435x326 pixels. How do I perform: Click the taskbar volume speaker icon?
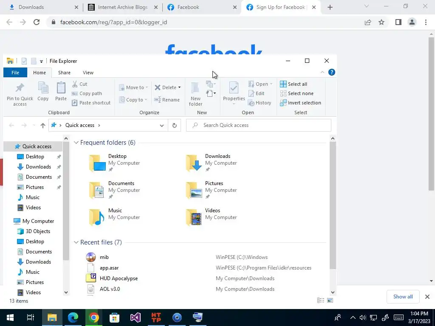click(x=363, y=318)
